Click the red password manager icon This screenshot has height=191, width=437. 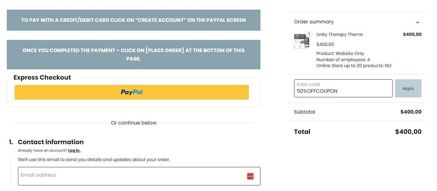pos(250,176)
